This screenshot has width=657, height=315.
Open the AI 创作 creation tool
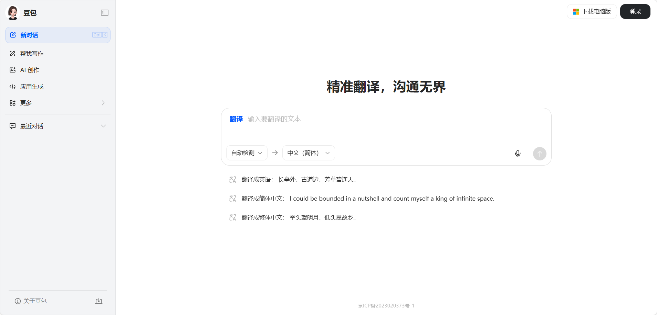(x=30, y=70)
